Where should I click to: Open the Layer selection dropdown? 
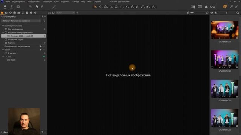pos(65,13)
